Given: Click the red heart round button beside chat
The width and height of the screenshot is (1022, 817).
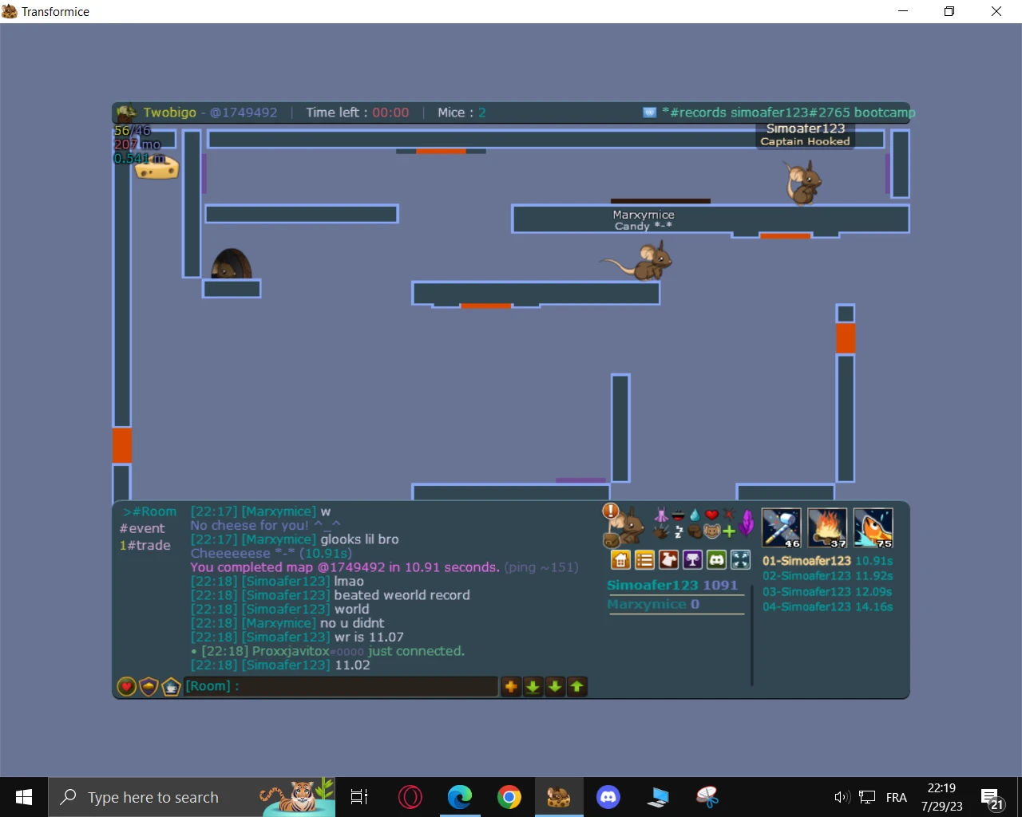Looking at the screenshot, I should point(126,686).
